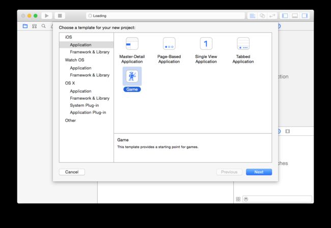The height and width of the screenshot is (228, 331).
Task: Click the library filter field
Action: pyautogui.click(x=277, y=199)
